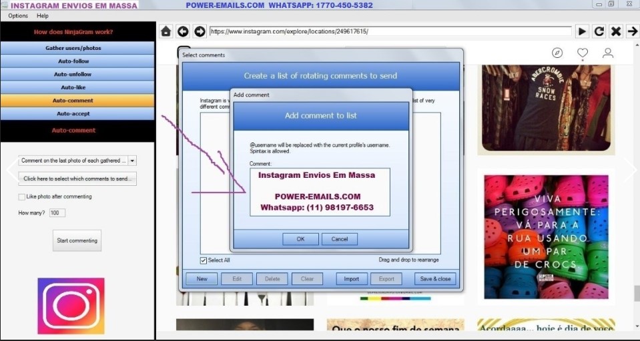Select the Auto-follow tab
The image size is (640, 341).
click(77, 61)
